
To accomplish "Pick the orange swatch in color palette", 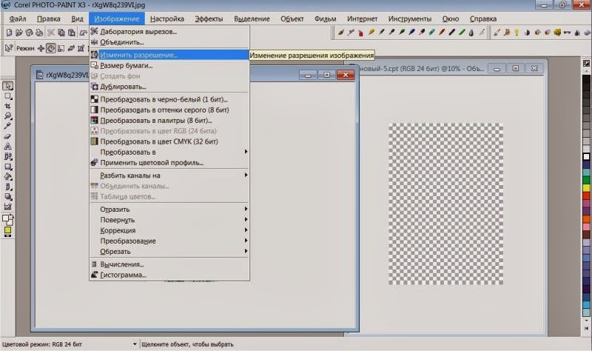I will coord(586,219).
